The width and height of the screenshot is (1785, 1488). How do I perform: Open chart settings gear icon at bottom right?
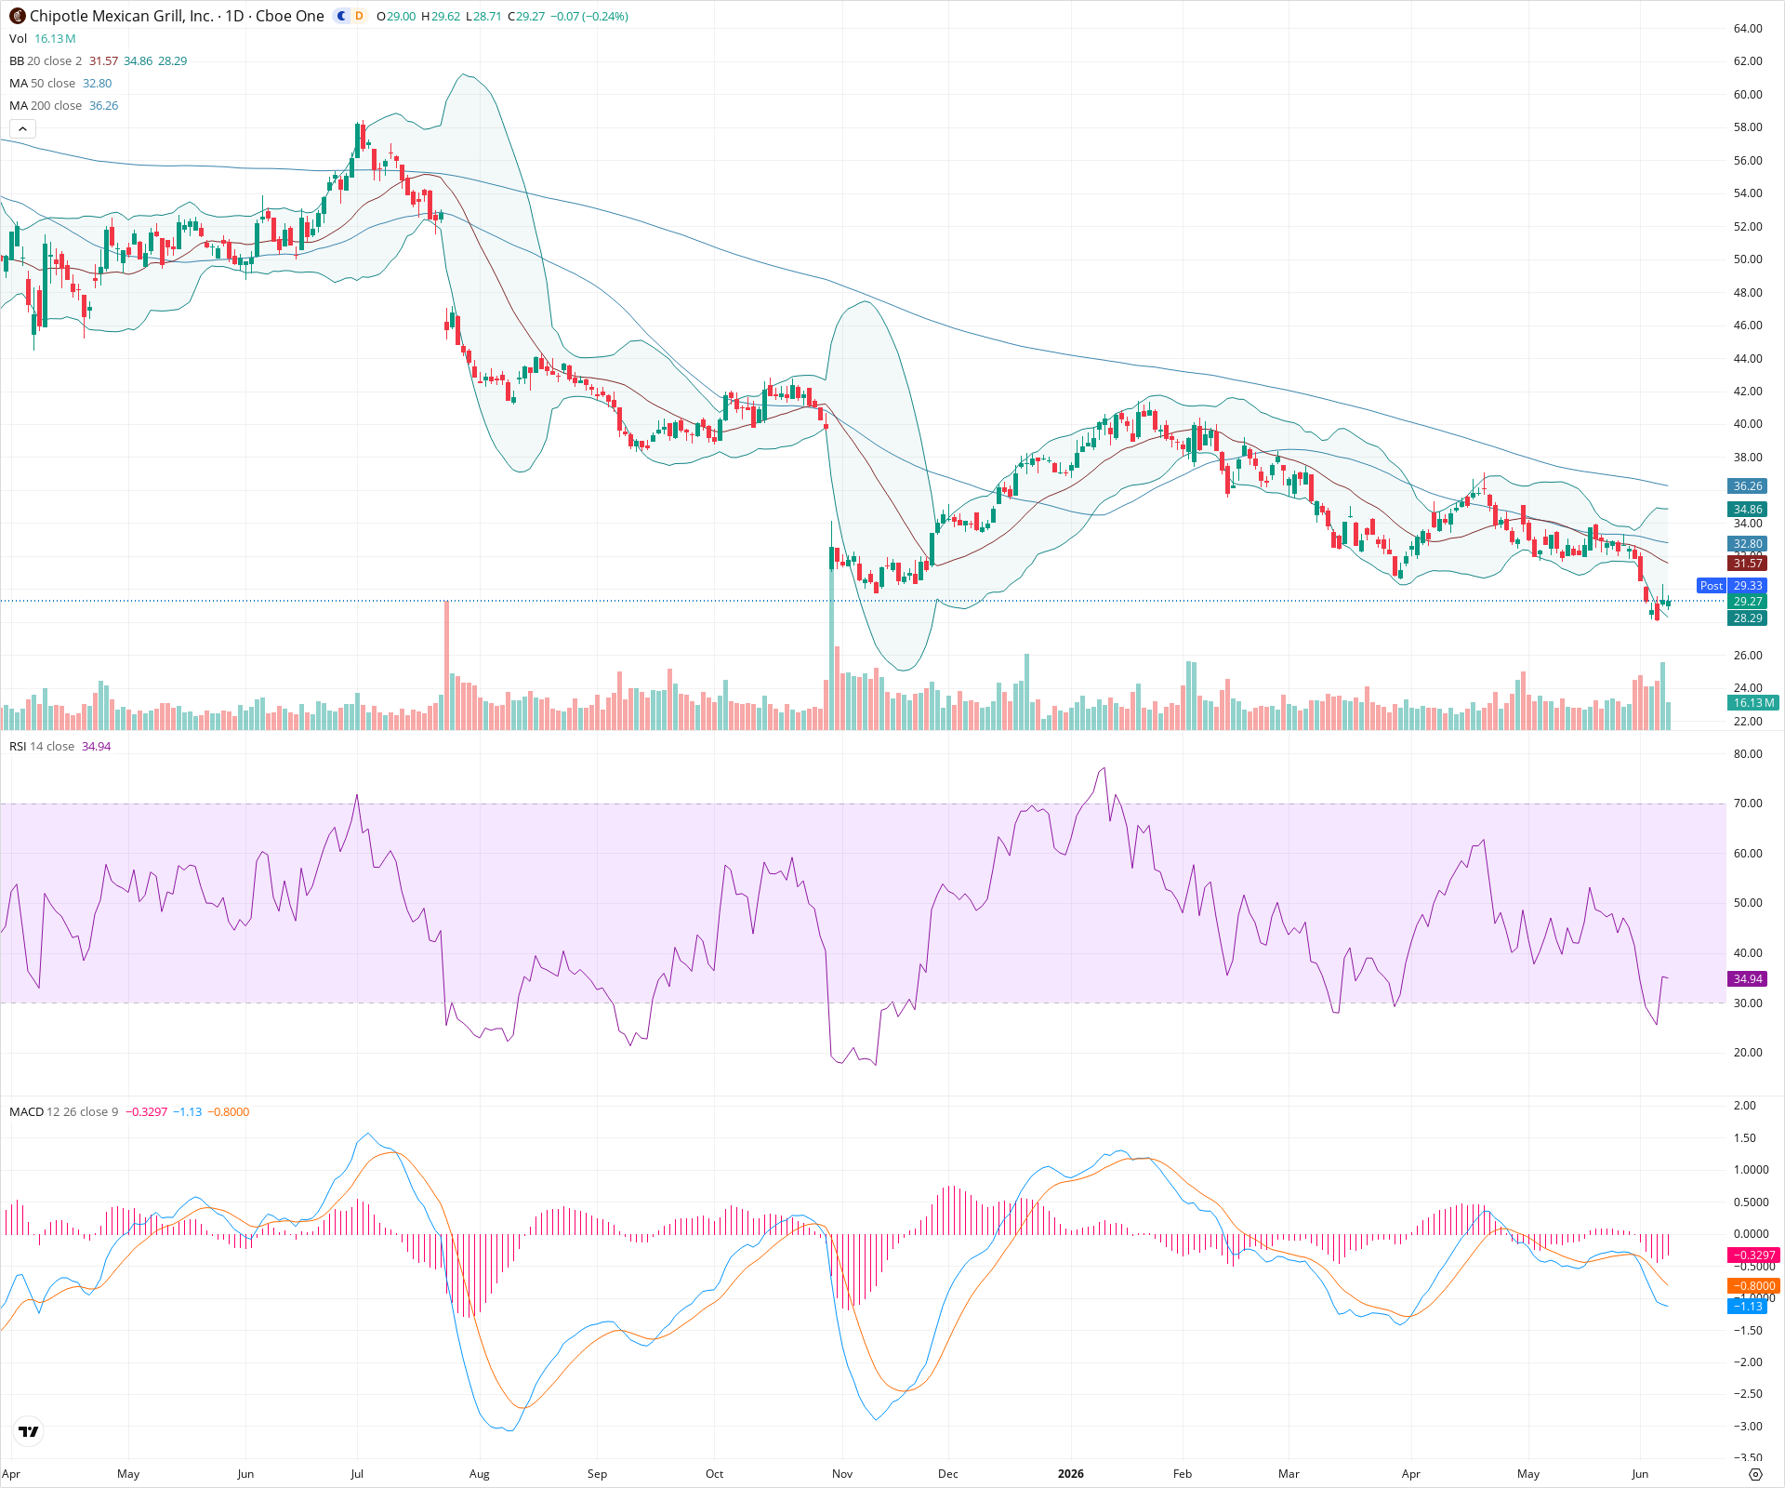pos(1755,1474)
